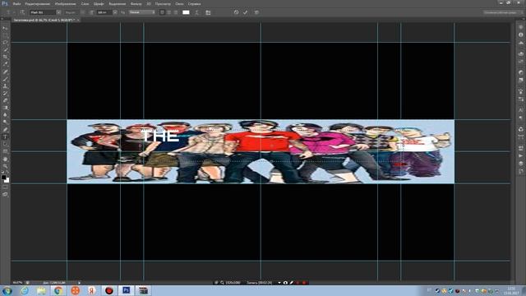Select the Move tool
This screenshot has width=526, height=296.
coord(5,29)
